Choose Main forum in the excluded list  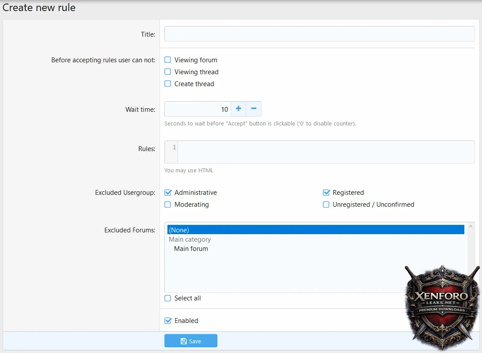pyautogui.click(x=191, y=249)
